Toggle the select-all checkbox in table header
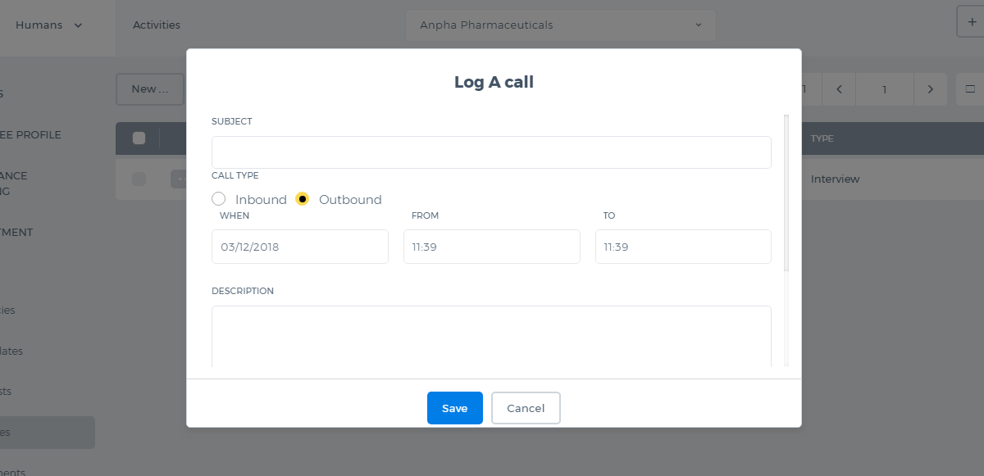Screen dimensions: 984x476 click(139, 138)
